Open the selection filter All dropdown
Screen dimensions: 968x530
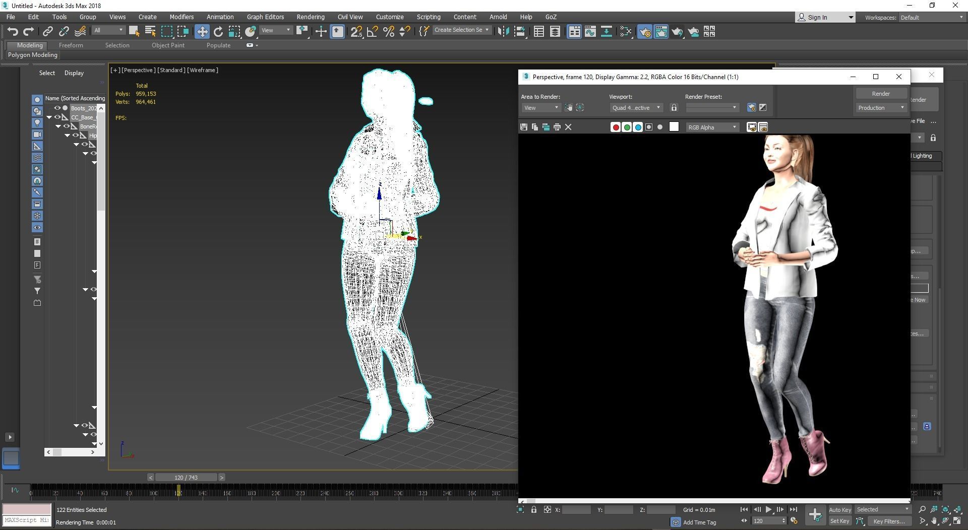(x=108, y=30)
